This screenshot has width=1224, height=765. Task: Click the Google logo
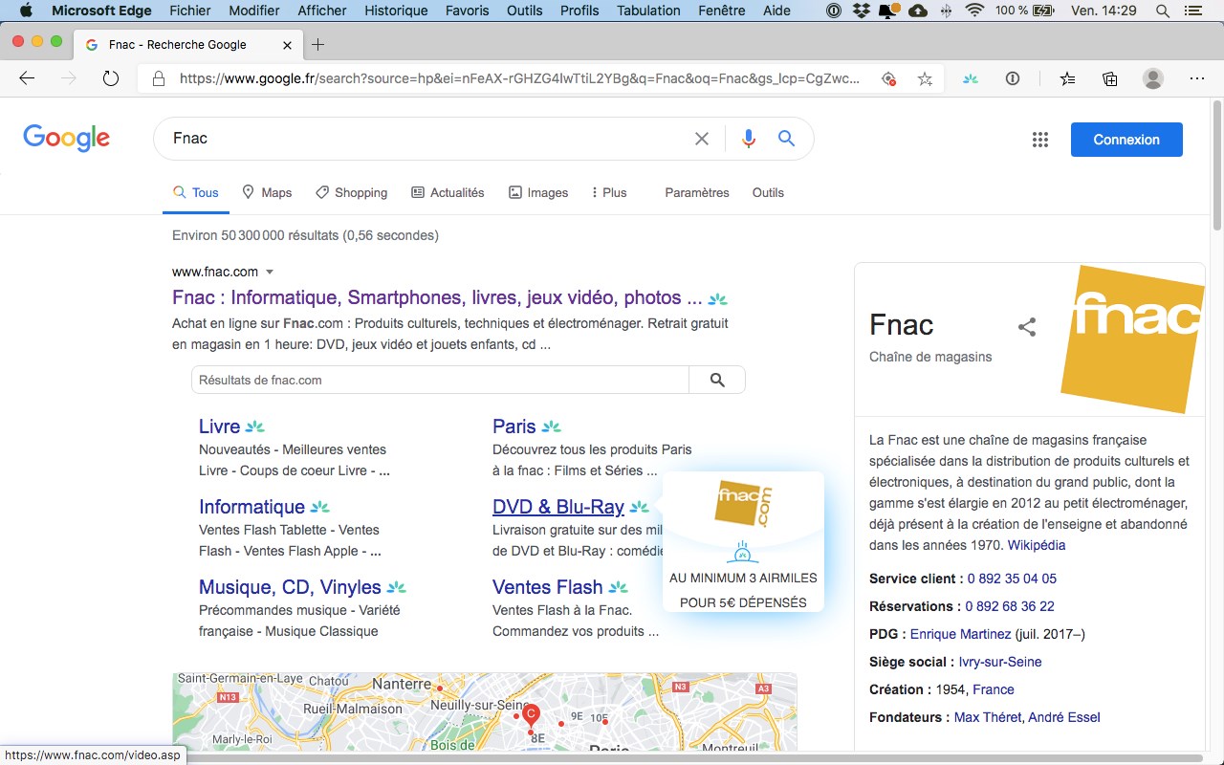pos(67,139)
